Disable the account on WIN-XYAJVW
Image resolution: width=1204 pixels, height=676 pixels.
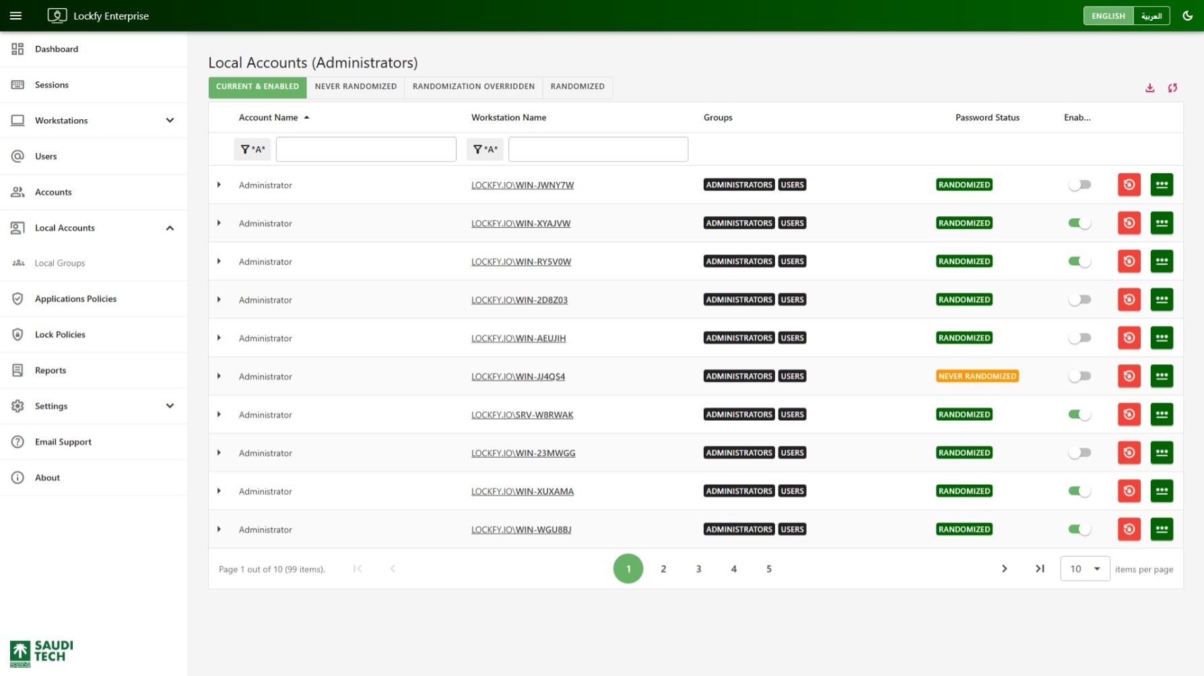coord(1079,223)
